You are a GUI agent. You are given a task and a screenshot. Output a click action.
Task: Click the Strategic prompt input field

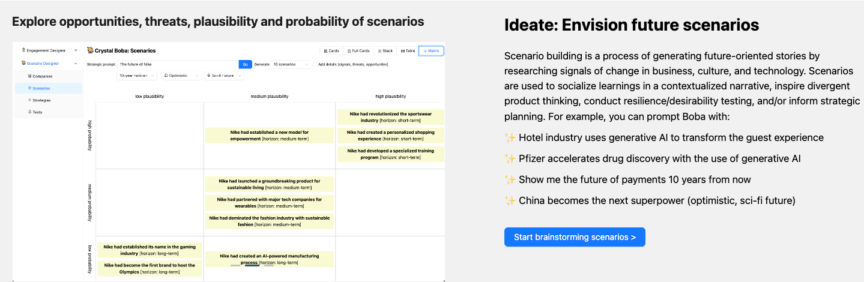click(x=177, y=64)
